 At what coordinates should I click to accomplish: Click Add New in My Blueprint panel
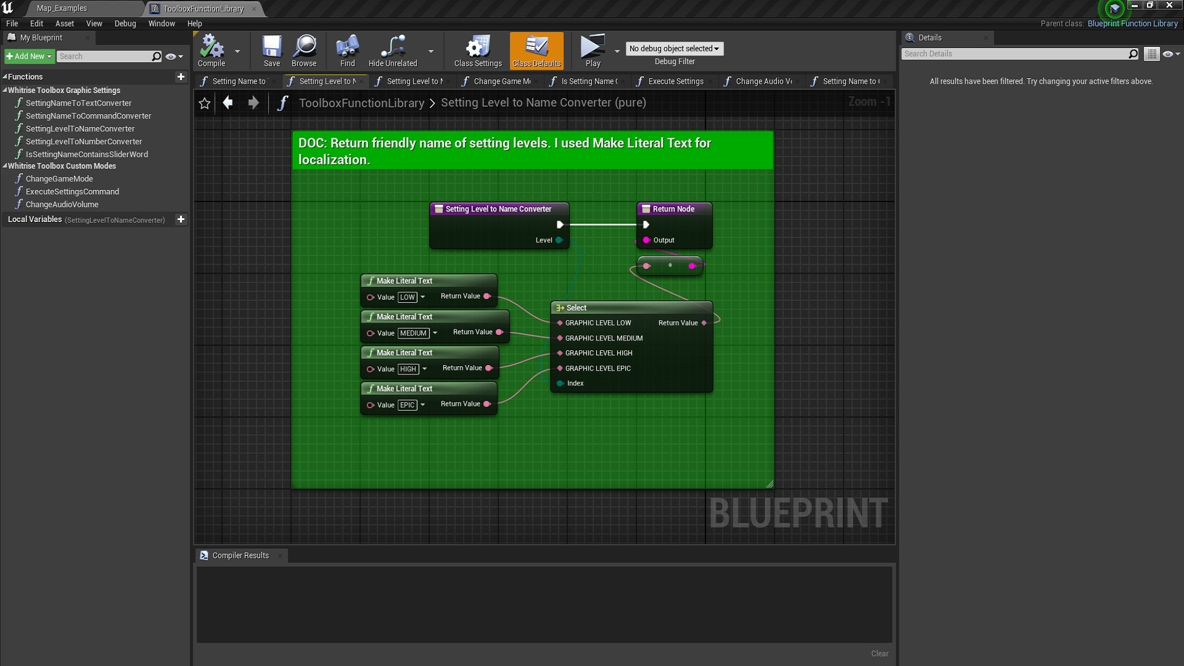[x=28, y=56]
